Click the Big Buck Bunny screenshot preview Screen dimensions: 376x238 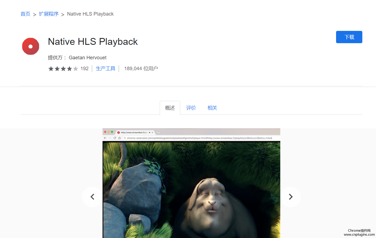pyautogui.click(x=191, y=183)
